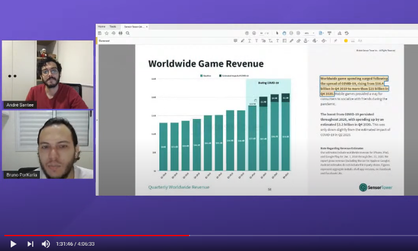Viewport: 418px width, 251px height.
Task: Click the star bookmark icon
Action: click(106, 33)
